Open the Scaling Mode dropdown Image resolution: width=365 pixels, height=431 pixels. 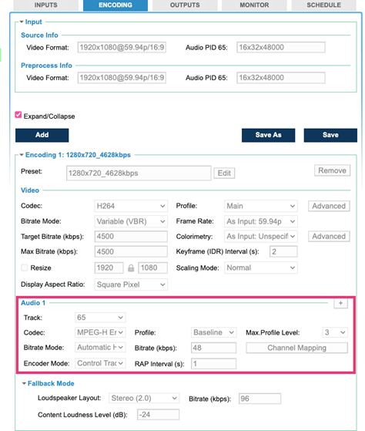coord(261,268)
